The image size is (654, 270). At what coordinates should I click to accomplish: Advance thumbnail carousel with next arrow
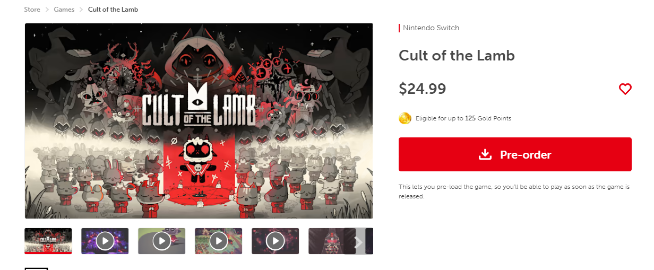358,241
